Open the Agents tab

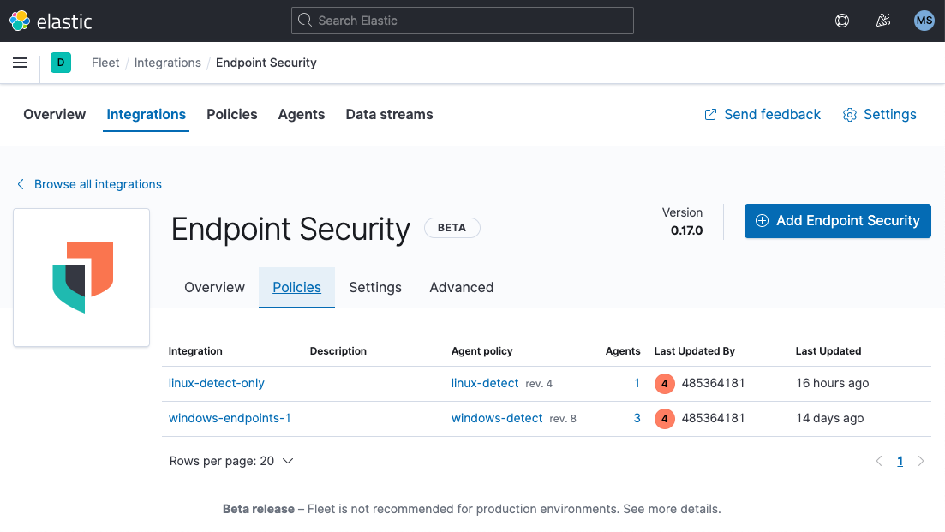coord(302,115)
